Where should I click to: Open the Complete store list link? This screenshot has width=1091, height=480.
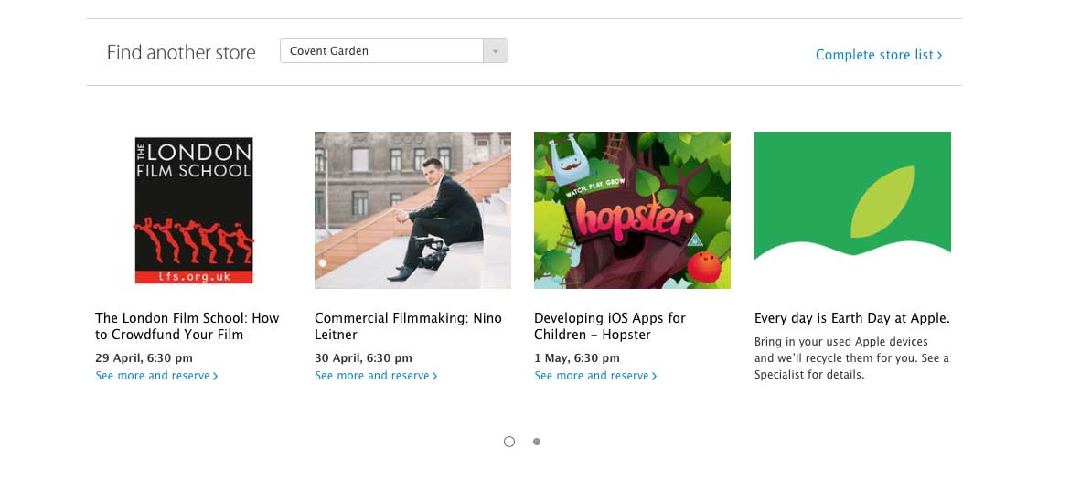tap(879, 54)
